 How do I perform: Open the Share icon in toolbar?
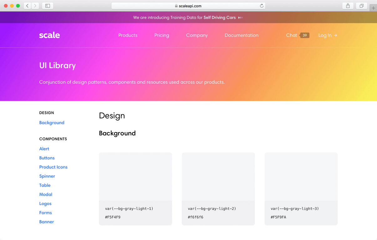(x=348, y=6)
